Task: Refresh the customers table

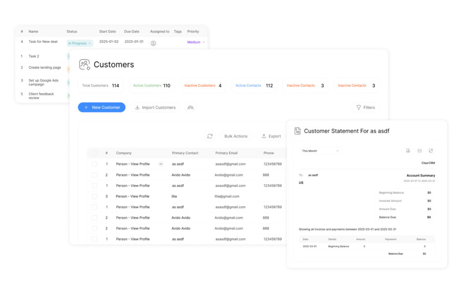Action: (210, 136)
